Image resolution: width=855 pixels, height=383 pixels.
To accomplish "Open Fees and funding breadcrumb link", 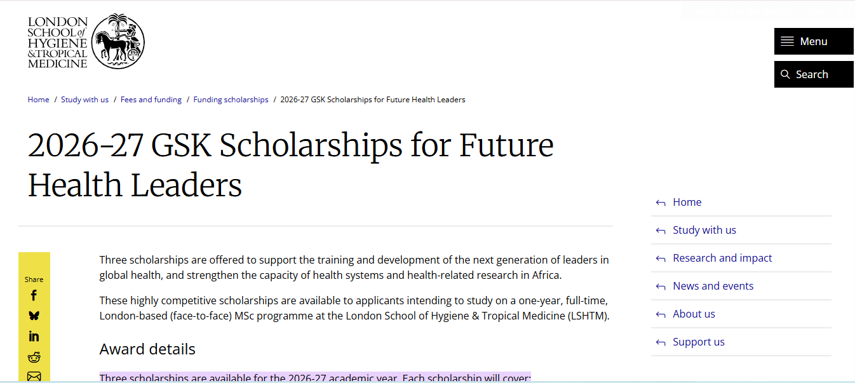I will click(x=151, y=99).
